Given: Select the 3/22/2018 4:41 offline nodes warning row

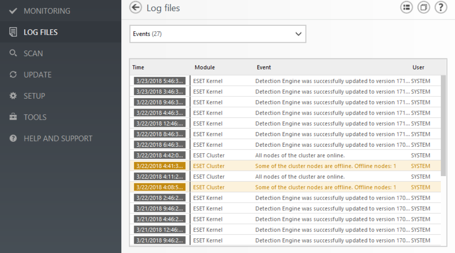Looking at the screenshot, I should tap(285, 166).
